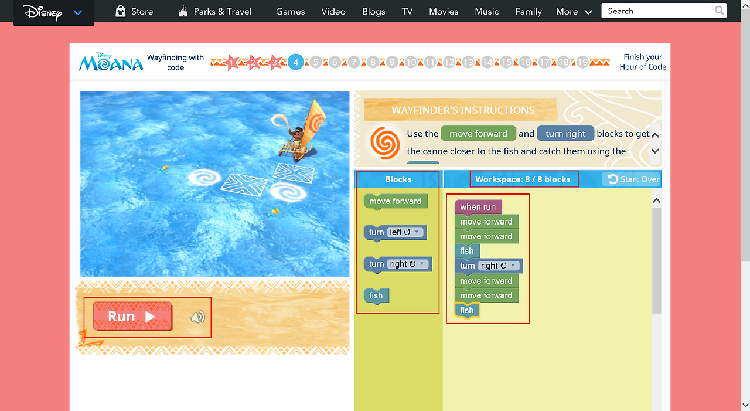Jump to level 10 bubble
Screen dimensions: 750x411
411,62
